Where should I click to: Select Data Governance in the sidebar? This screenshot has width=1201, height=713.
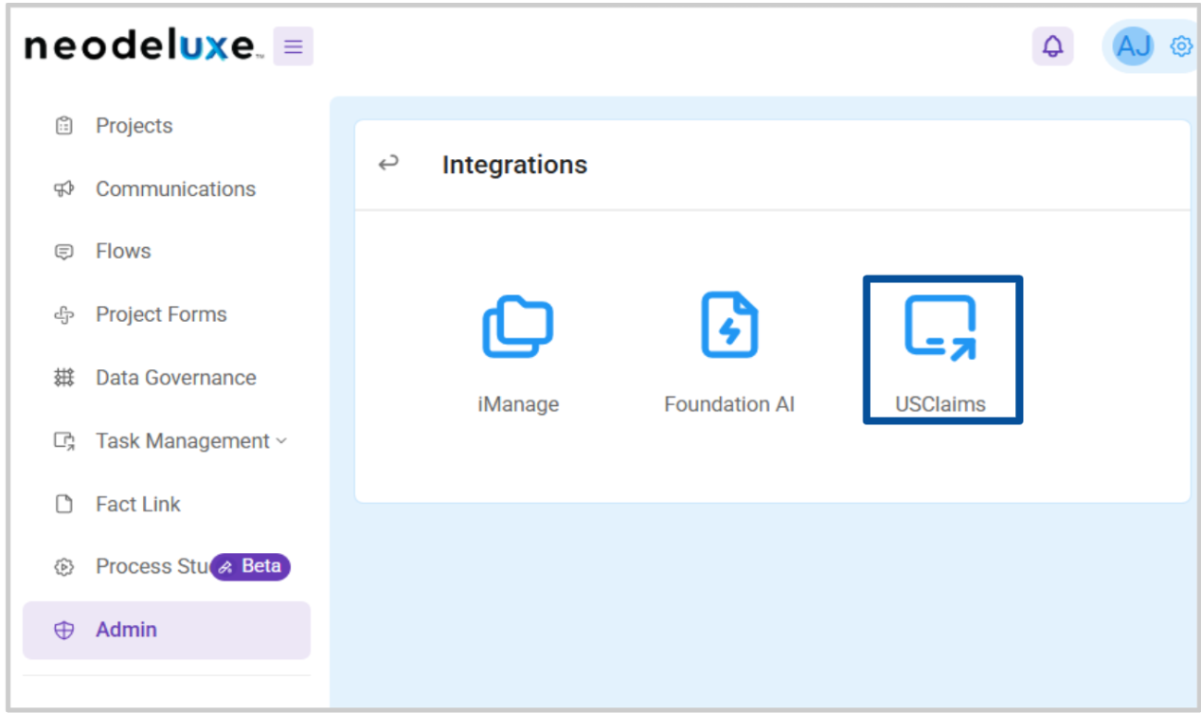pyautogui.click(x=176, y=378)
